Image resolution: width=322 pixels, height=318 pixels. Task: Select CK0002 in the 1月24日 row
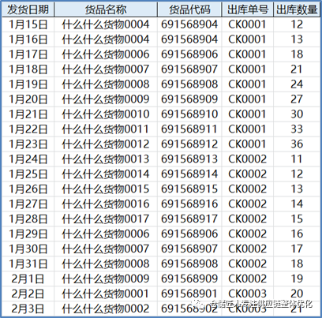248,159
